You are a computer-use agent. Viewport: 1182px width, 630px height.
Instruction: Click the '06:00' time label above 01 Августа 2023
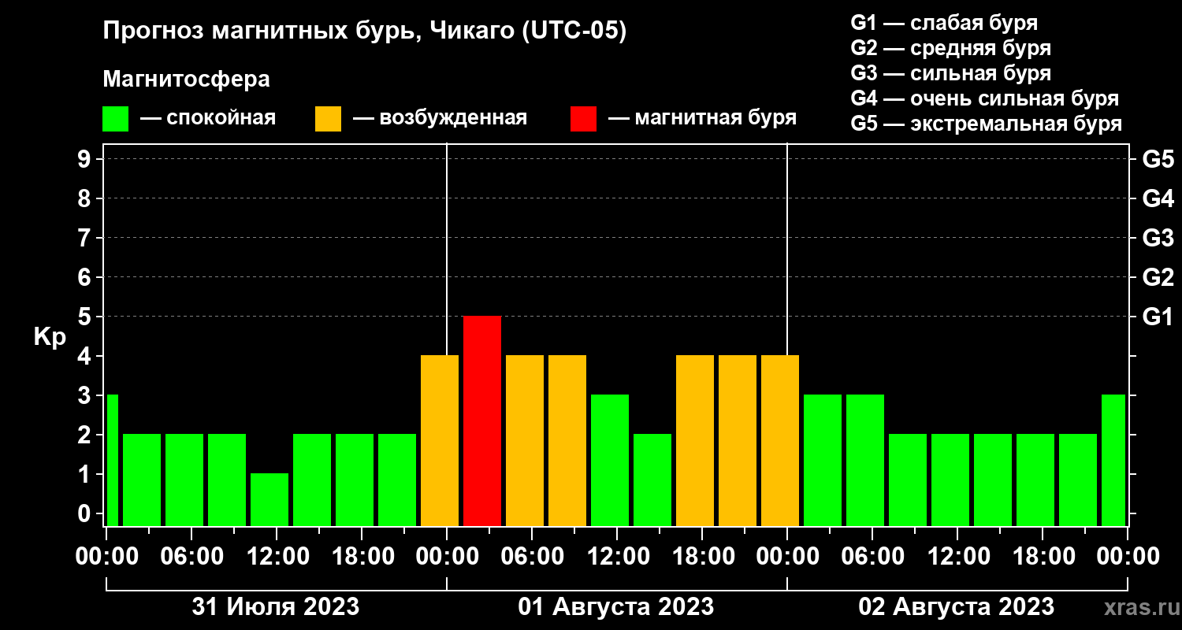tap(532, 557)
